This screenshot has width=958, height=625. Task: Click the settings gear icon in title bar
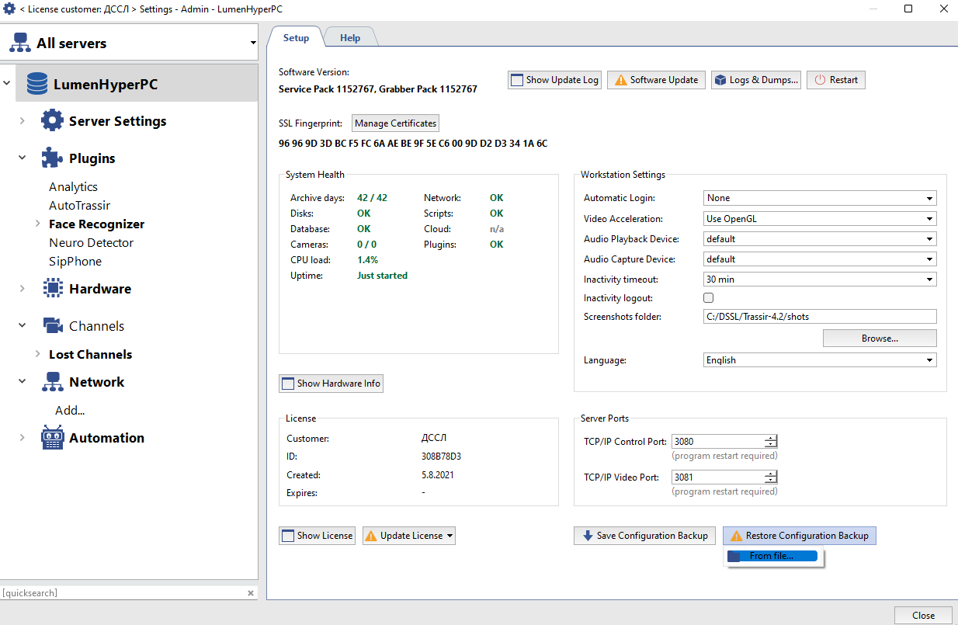(x=9, y=9)
